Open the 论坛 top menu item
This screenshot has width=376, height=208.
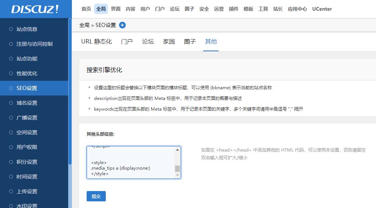point(175,9)
